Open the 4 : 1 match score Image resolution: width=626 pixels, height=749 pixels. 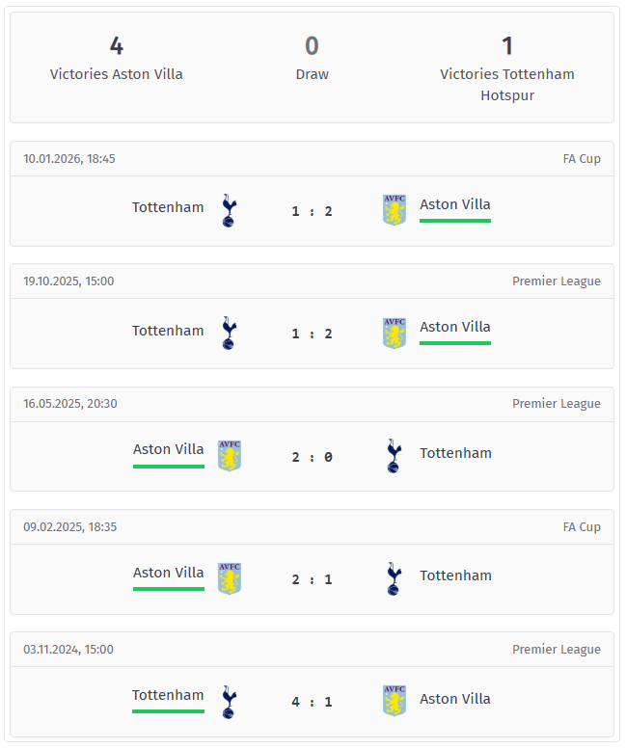point(313,702)
